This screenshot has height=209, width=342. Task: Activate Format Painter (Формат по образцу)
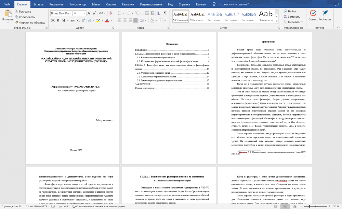coord(30,23)
